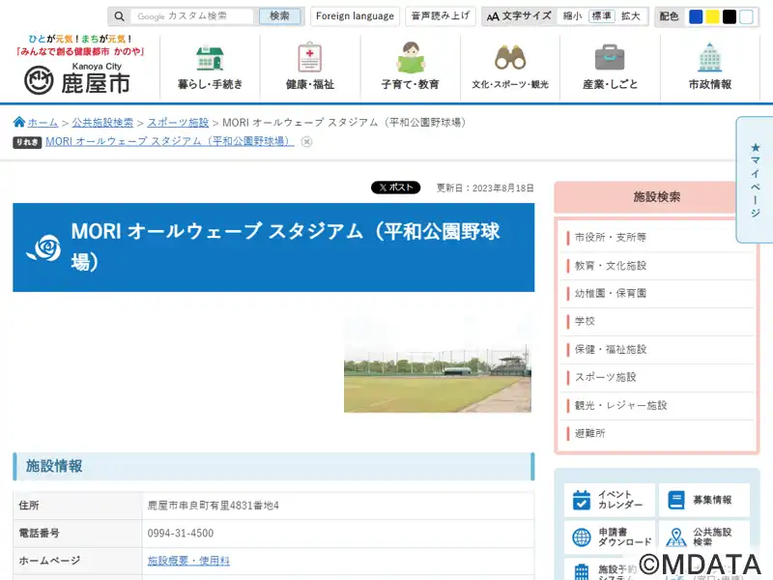Select the 子育て・教育 child reading icon

pyautogui.click(x=410, y=58)
